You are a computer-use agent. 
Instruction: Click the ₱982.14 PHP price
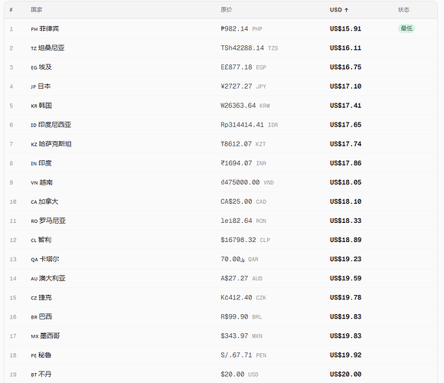242,29
